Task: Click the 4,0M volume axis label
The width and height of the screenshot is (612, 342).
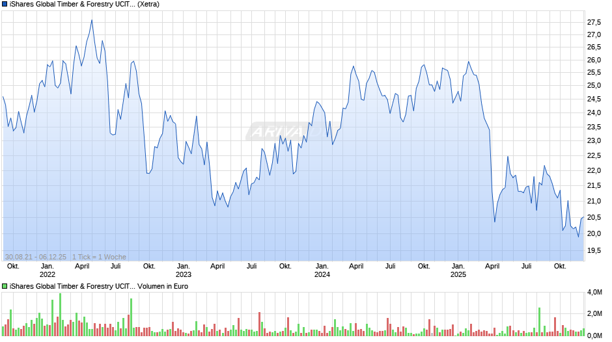Action: 594,292
